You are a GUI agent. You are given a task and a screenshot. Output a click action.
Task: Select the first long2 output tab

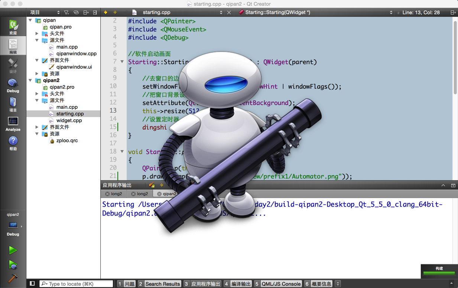pos(114,194)
